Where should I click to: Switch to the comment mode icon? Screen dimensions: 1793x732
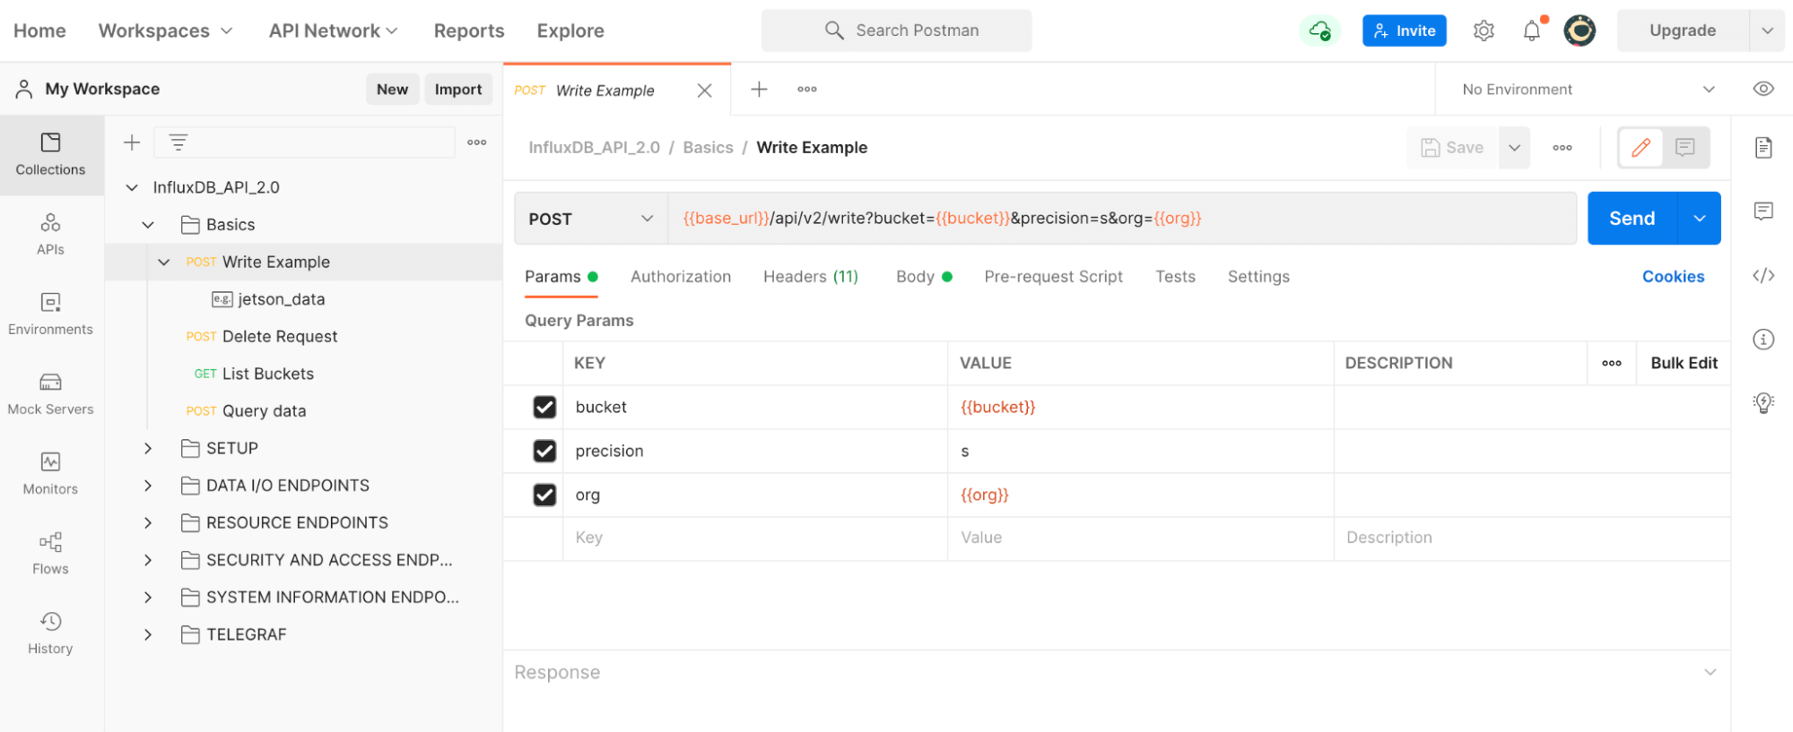[1685, 148]
